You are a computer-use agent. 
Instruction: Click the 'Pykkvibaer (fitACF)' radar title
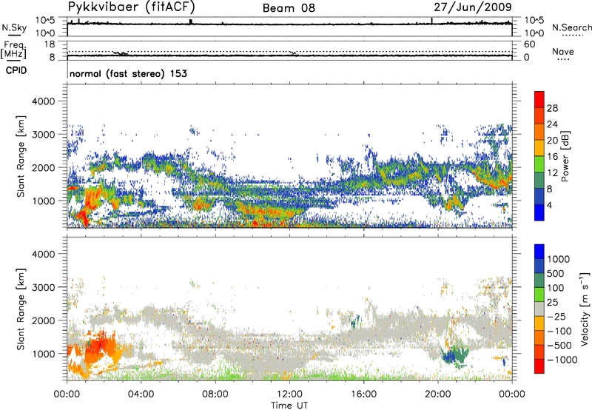click(x=132, y=7)
